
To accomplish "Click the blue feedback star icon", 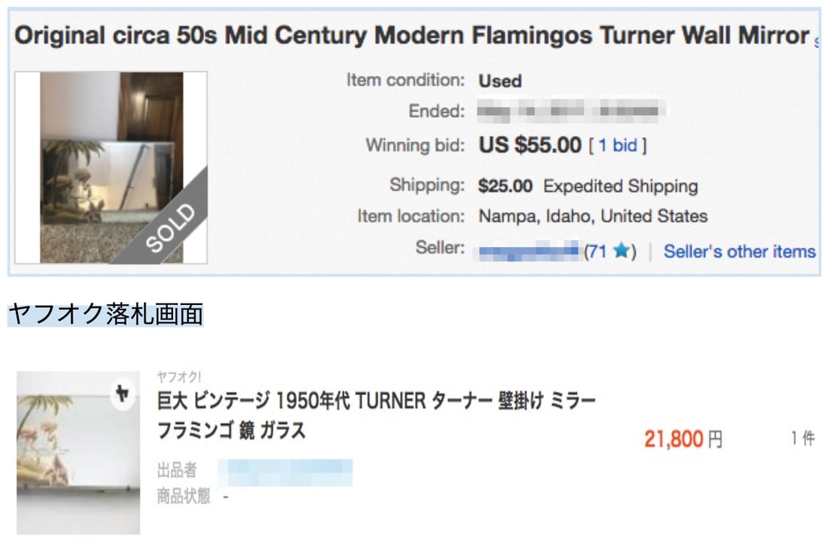I will (620, 253).
